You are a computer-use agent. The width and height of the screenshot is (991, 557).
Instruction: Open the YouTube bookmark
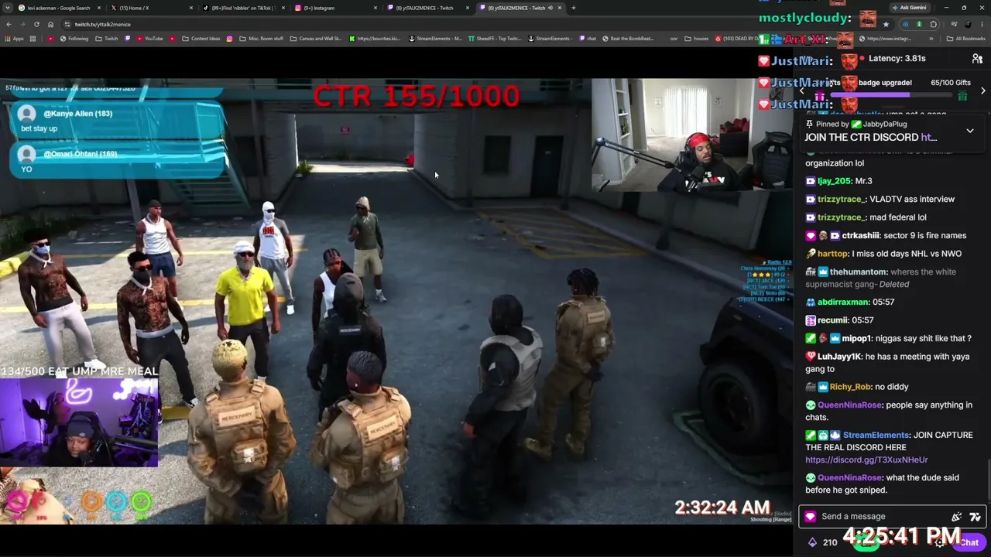[x=149, y=39]
